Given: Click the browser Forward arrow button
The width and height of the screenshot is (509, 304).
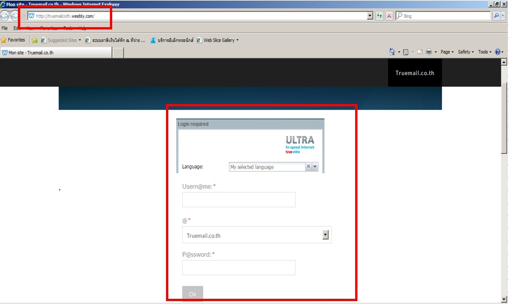Looking at the screenshot, I should pos(14,16).
